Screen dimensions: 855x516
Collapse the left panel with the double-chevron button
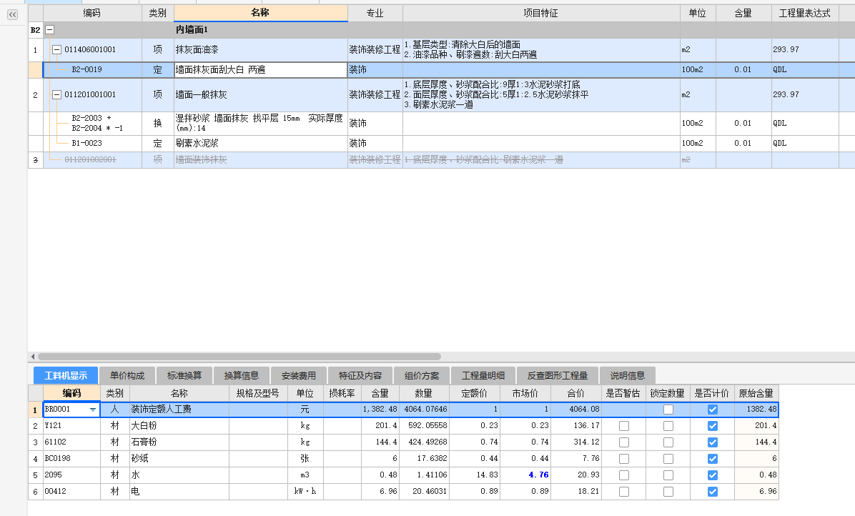click(13, 15)
